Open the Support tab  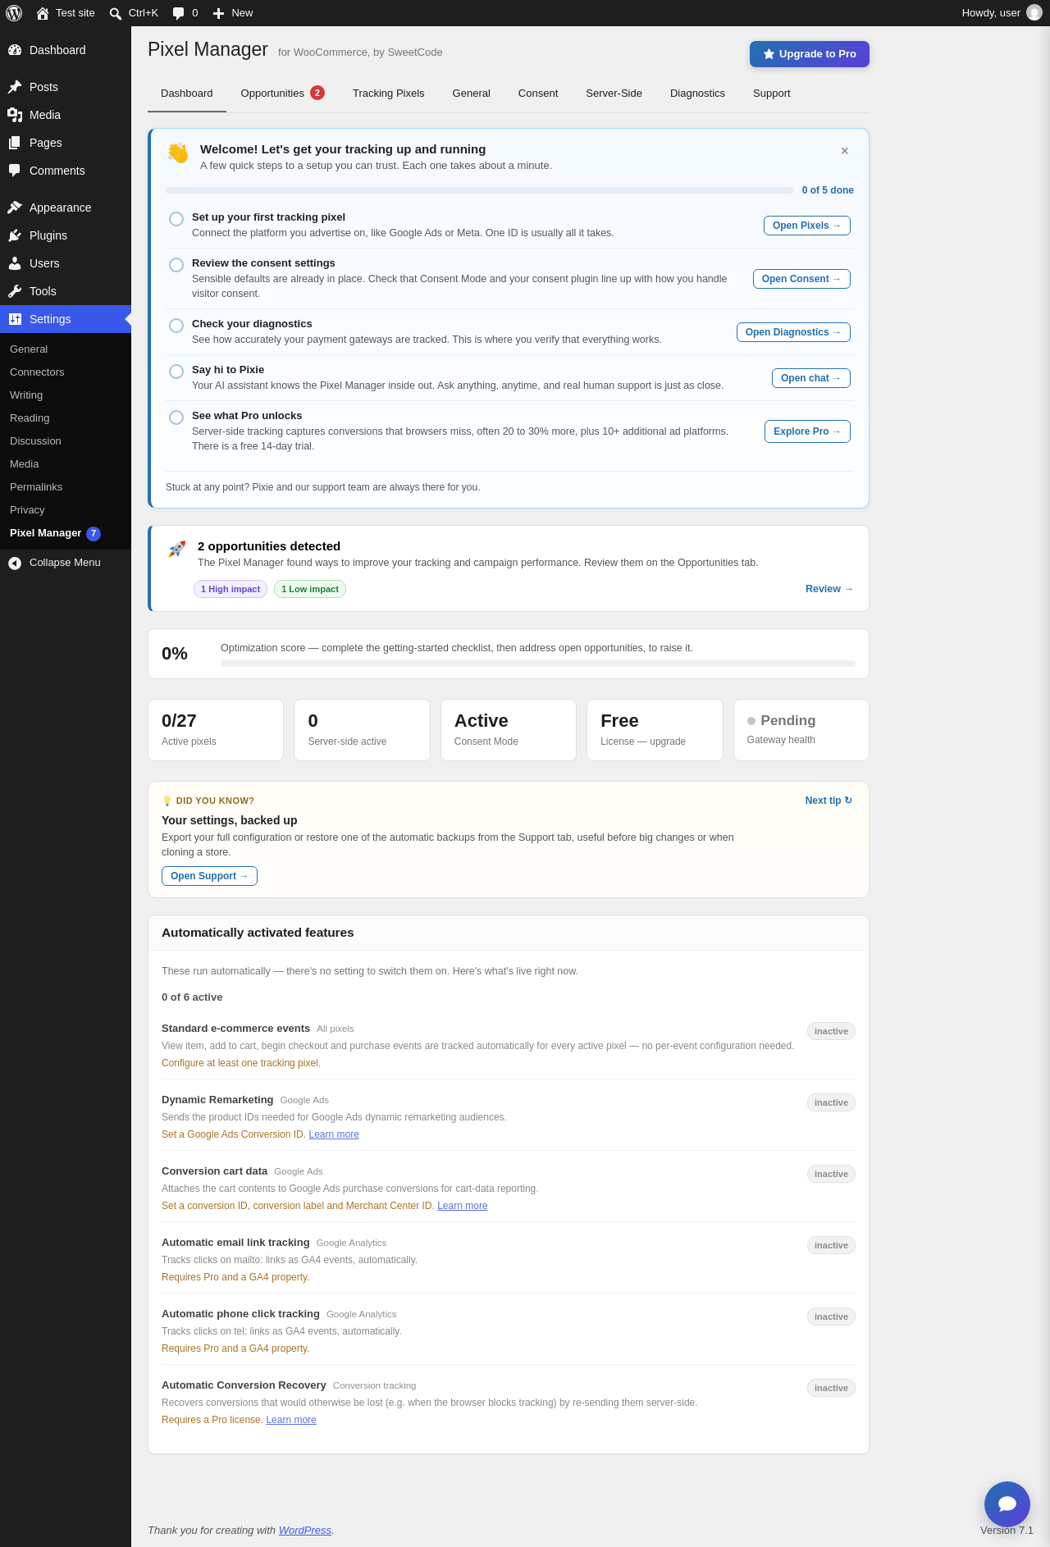pyautogui.click(x=772, y=94)
